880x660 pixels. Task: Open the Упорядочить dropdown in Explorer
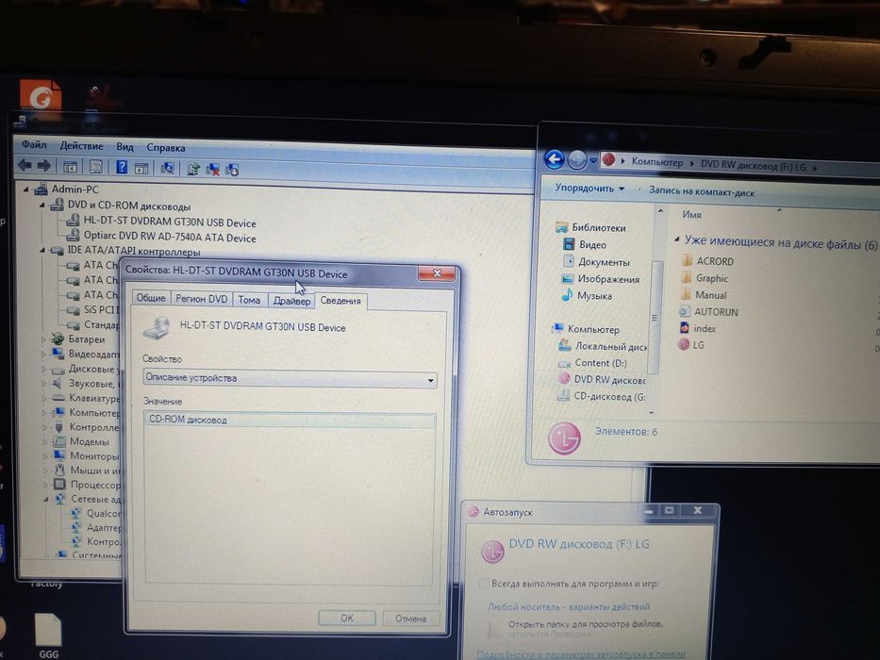coord(589,188)
